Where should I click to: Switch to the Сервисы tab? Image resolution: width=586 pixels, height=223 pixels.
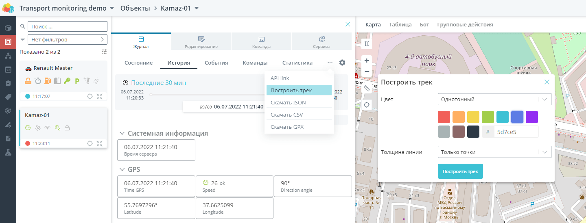pyautogui.click(x=321, y=42)
